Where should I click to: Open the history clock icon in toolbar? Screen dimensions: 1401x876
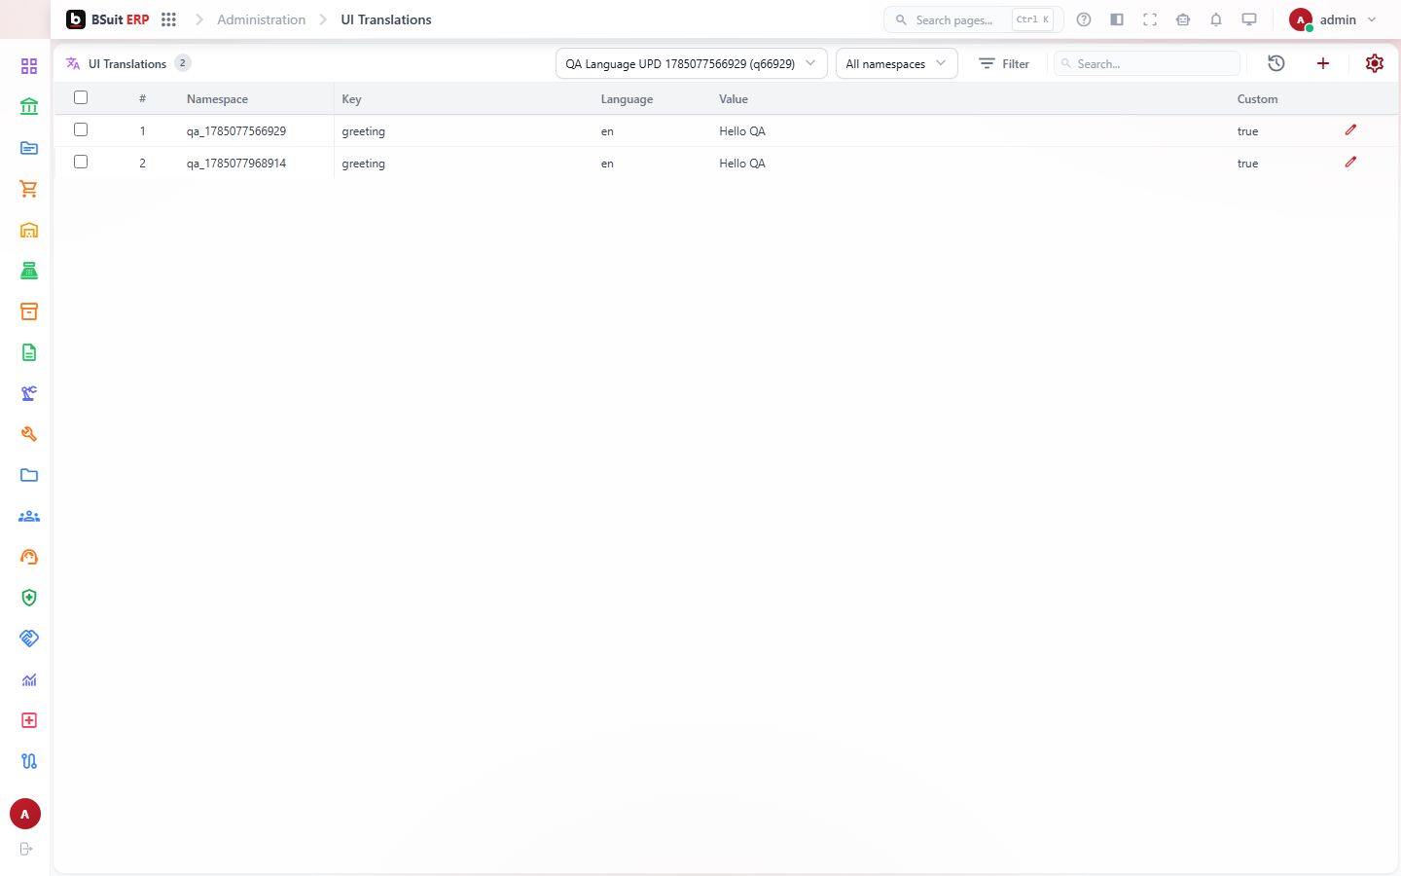click(1276, 63)
